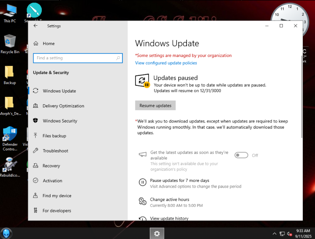Go back with the Settings back arrow
Viewport: 315px width, 239px height.
tap(36, 26)
